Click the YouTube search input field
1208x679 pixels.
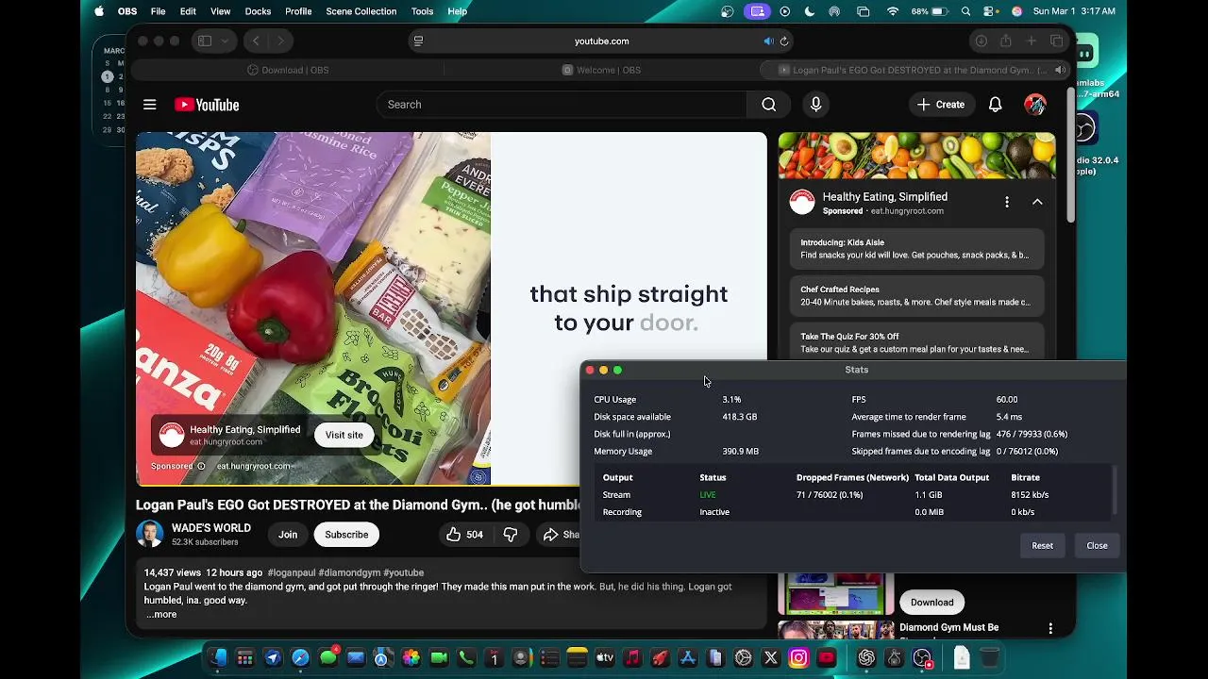562,105
